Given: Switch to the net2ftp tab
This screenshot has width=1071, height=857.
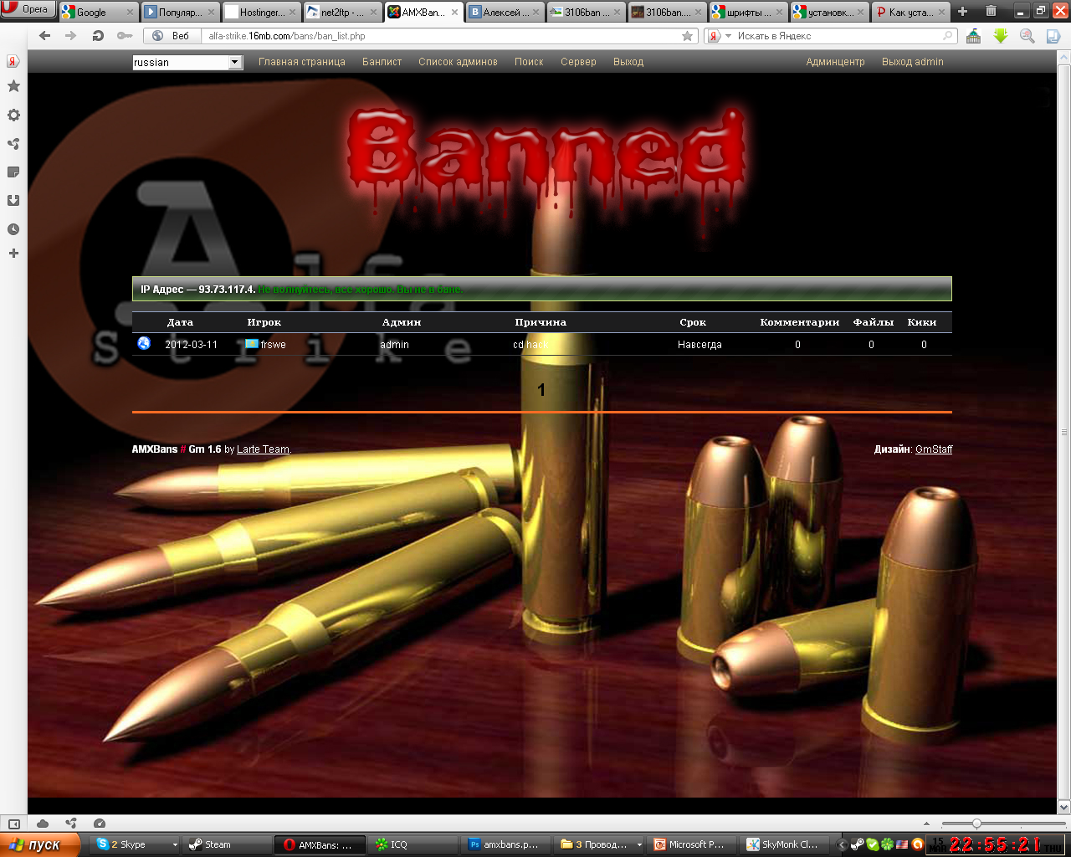Looking at the screenshot, I should (342, 12).
